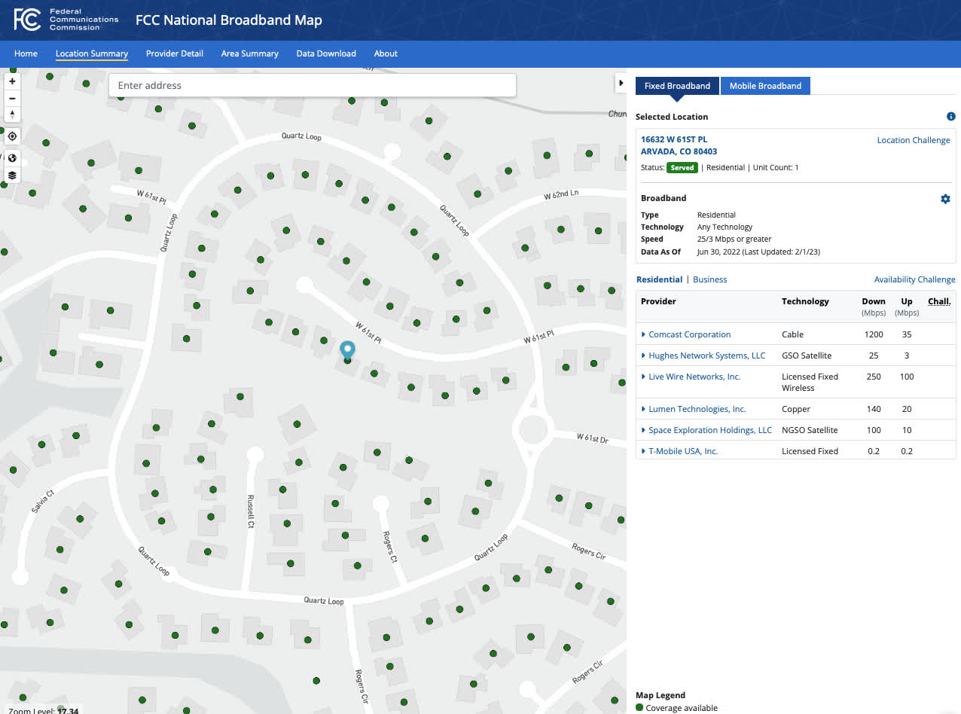Viewport: 961px width, 714px height.
Task: Click the map zoom out minus button
Action: click(12, 98)
